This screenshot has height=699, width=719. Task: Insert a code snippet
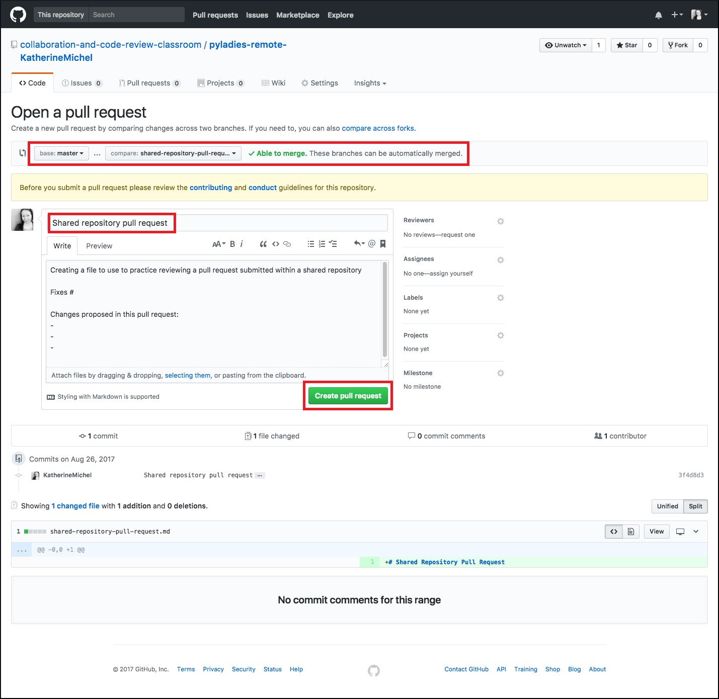tap(276, 244)
